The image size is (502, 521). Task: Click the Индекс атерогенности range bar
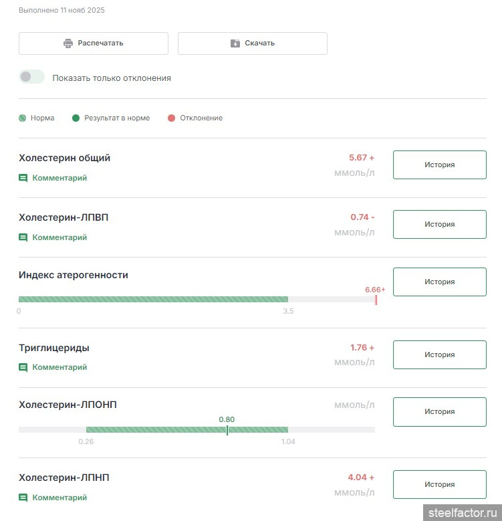coord(153,300)
